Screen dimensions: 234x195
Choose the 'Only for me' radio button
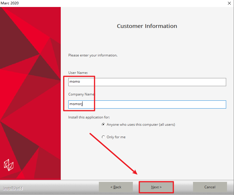coord(103,137)
